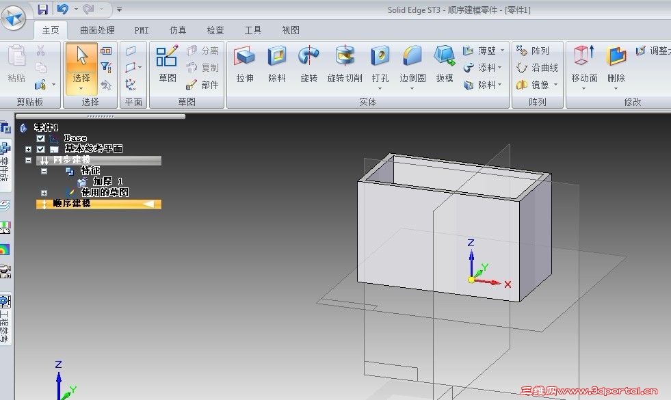Select the 旋转 revolve tool
This screenshot has width=671, height=400.
click(308, 64)
